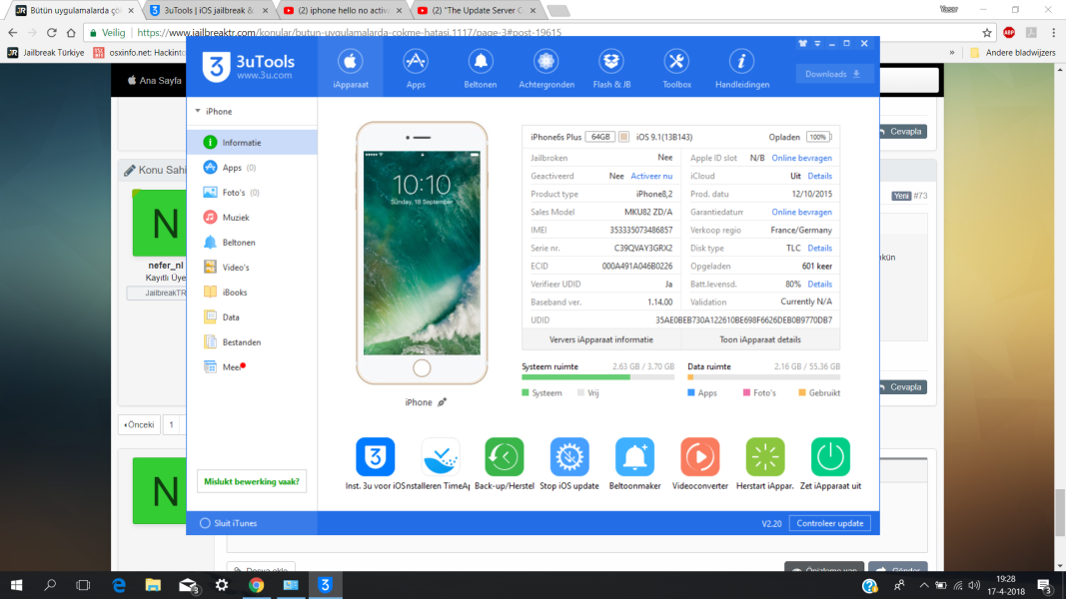Open Windows Settings gear in taskbar

[x=222, y=585]
